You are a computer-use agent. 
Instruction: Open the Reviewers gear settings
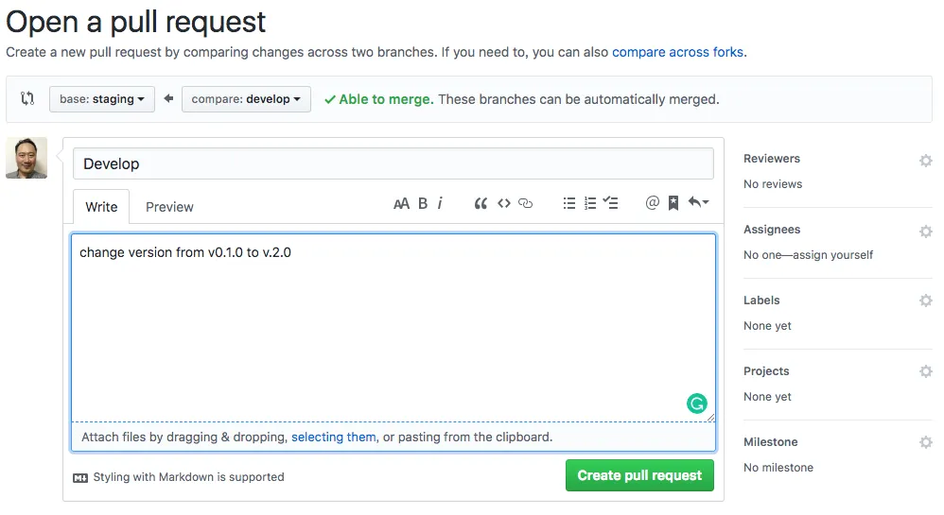click(x=926, y=161)
